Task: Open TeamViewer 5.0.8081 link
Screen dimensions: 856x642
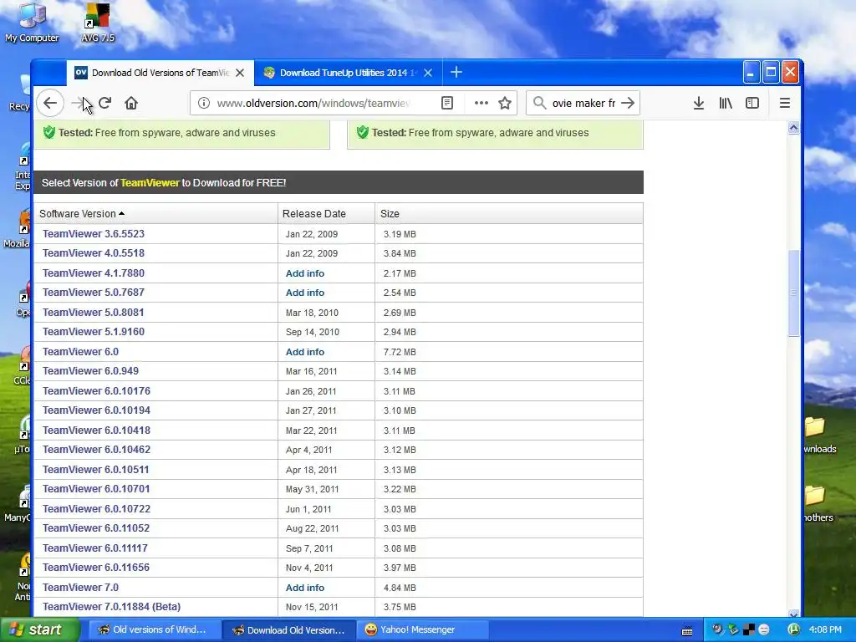Action: [94, 313]
